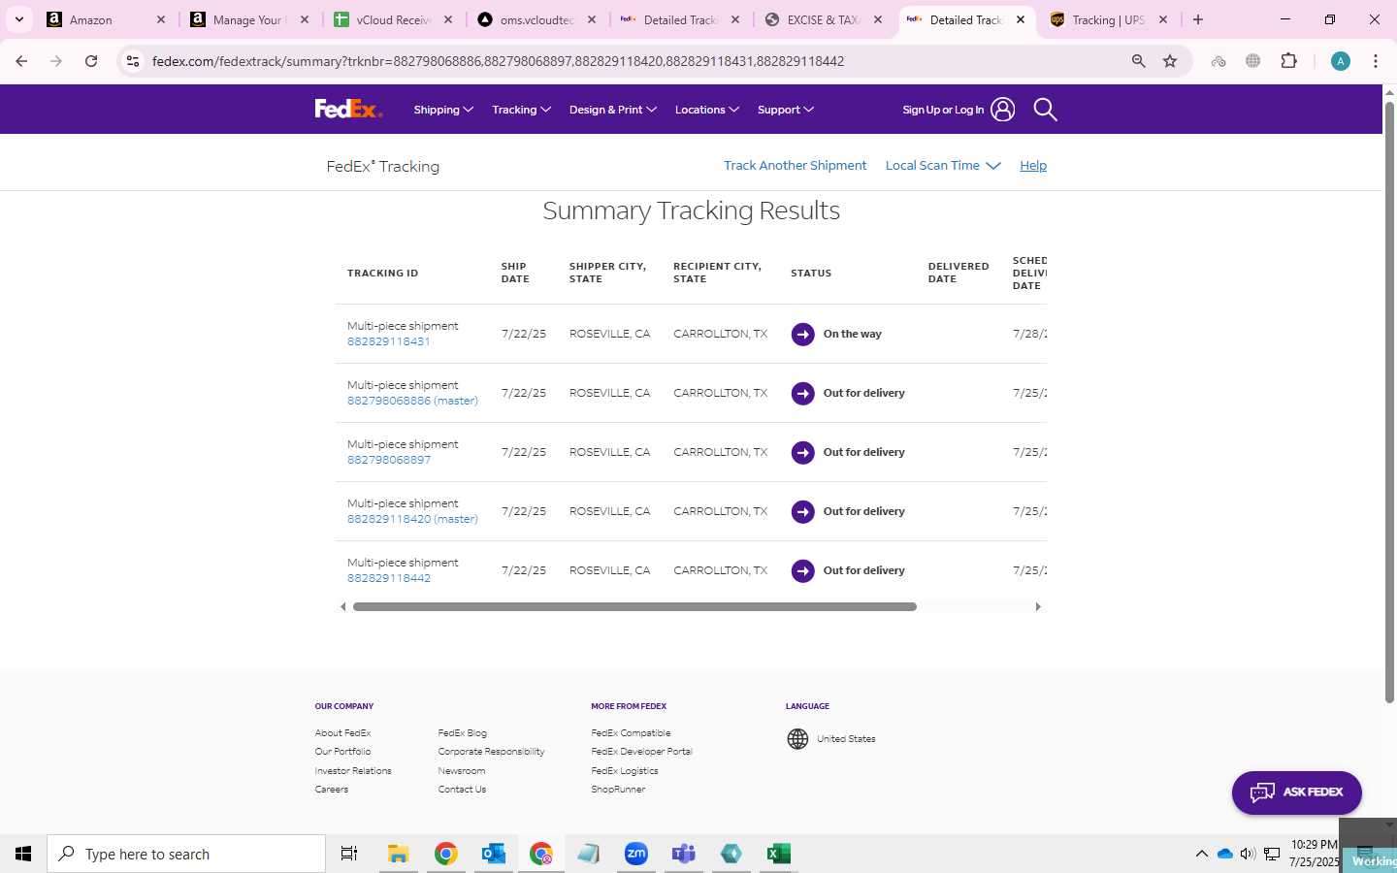Expand the Design & Print menu

613,110
